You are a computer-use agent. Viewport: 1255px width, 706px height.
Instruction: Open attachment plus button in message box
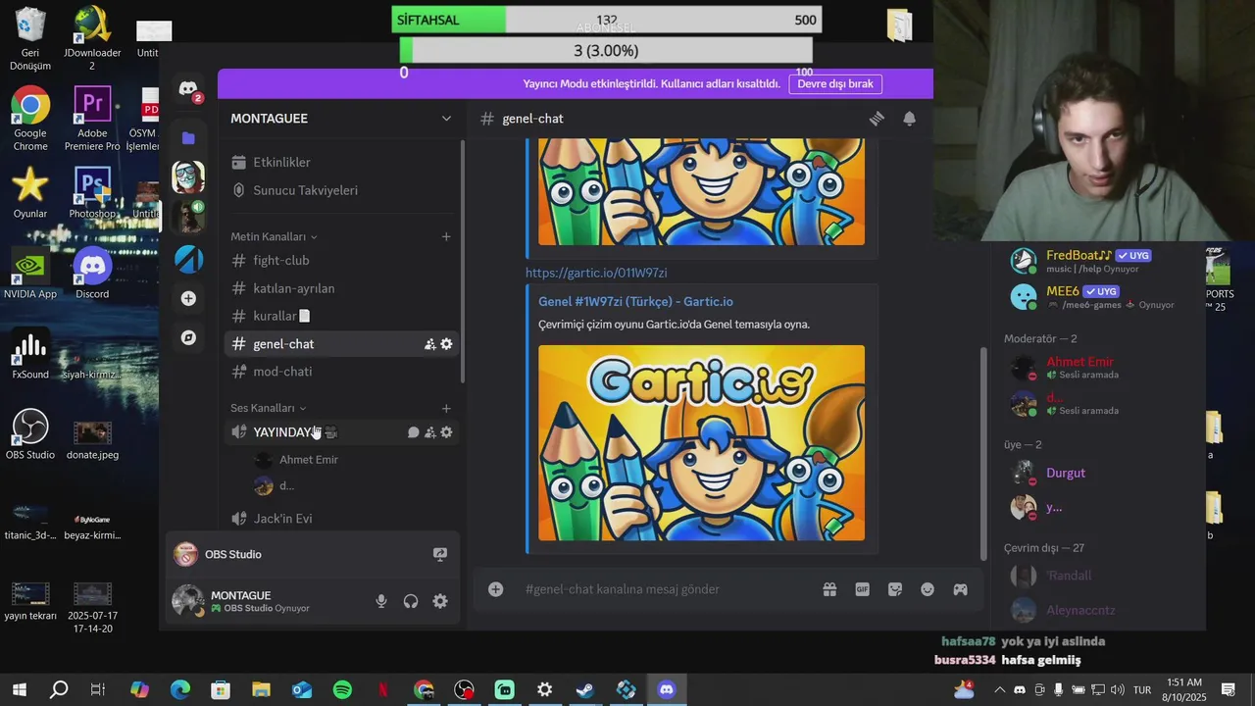[496, 589]
